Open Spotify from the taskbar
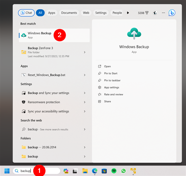Screen dimensions: 186x176 click(114, 171)
